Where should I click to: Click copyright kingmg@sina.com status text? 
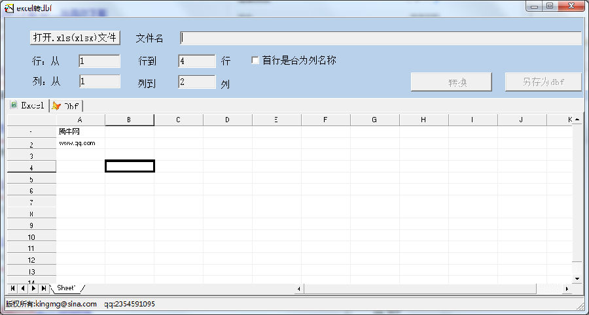(x=51, y=304)
